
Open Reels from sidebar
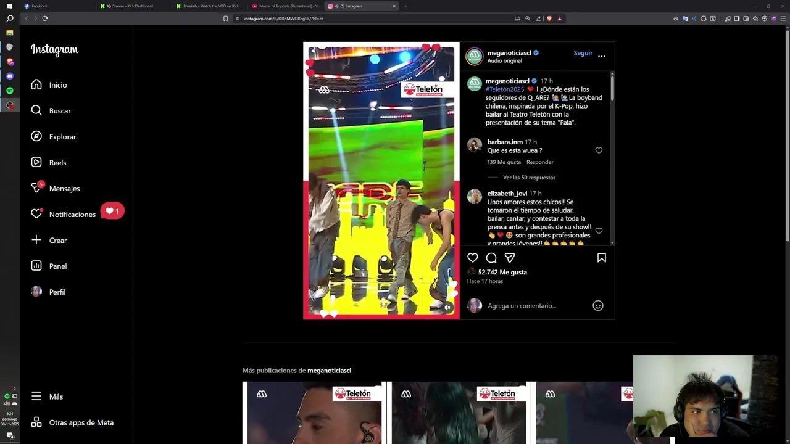(49, 163)
